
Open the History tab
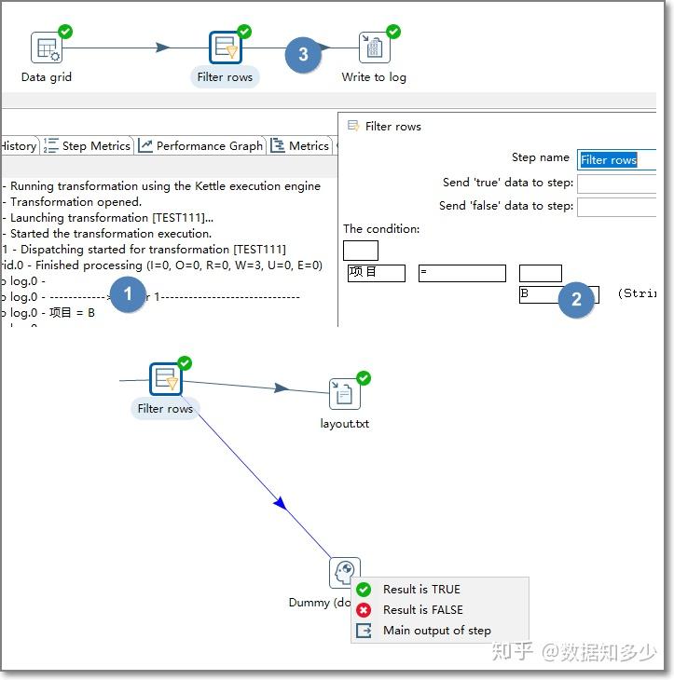[19, 145]
